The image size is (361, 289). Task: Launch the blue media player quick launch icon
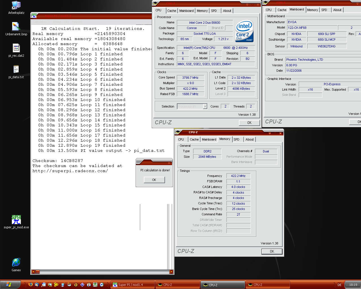tap(102, 284)
